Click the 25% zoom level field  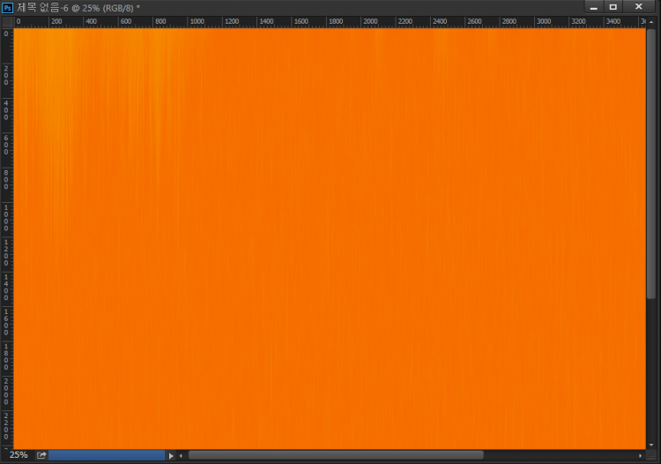tap(19, 455)
